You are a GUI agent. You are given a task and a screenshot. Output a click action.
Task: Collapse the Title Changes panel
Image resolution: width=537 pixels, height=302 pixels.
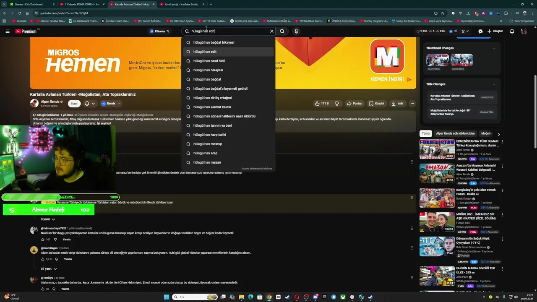[x=494, y=84]
